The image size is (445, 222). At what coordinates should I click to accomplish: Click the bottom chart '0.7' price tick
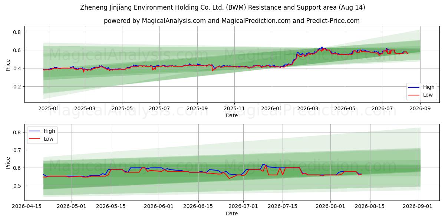point(18,150)
